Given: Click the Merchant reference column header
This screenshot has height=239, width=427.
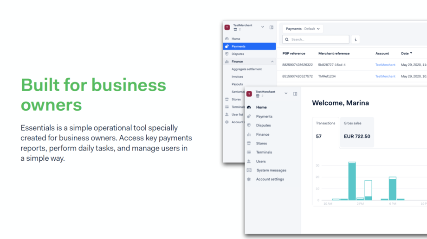Looking at the screenshot, I should 334,53.
